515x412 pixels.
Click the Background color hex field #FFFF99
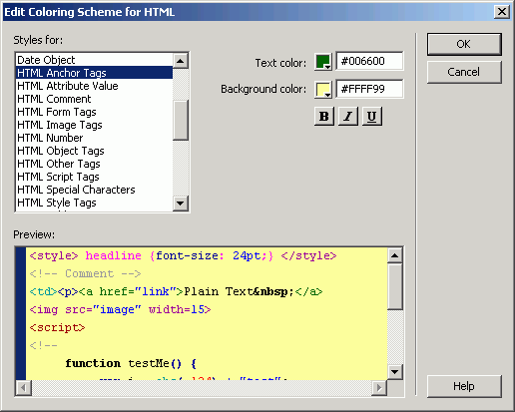coord(369,89)
